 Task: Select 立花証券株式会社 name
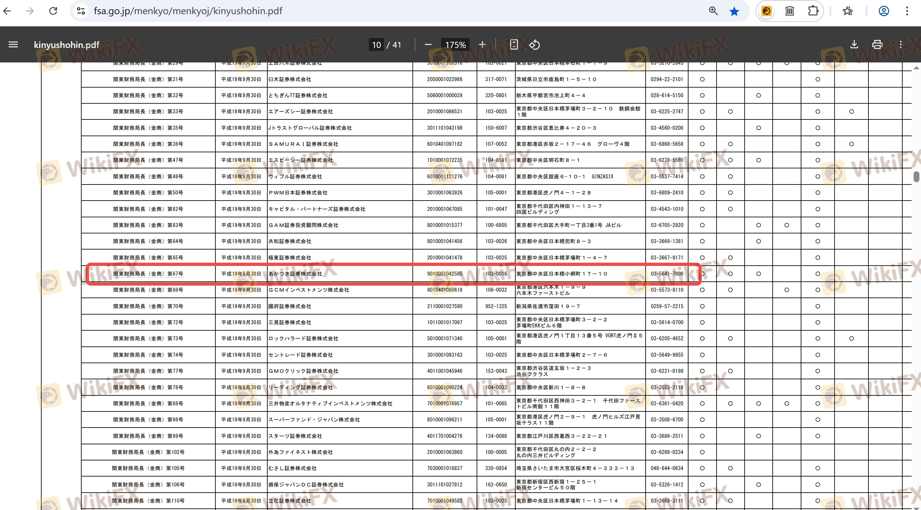click(290, 501)
